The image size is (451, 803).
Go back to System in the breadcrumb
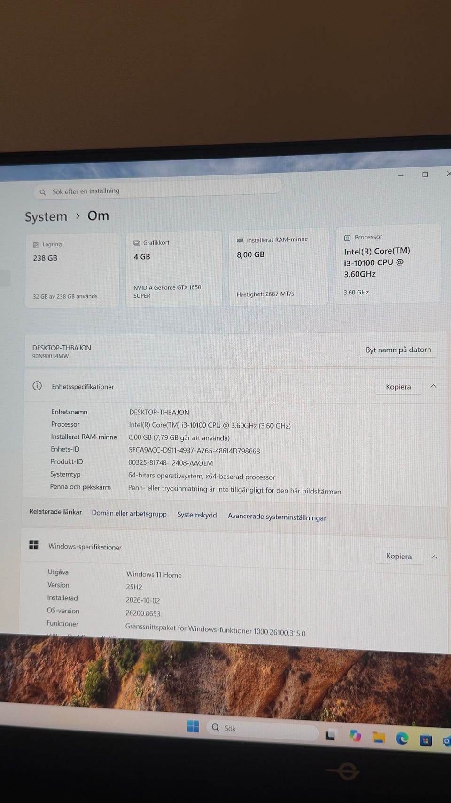pyautogui.click(x=46, y=217)
